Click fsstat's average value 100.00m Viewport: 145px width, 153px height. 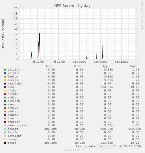click(107, 129)
